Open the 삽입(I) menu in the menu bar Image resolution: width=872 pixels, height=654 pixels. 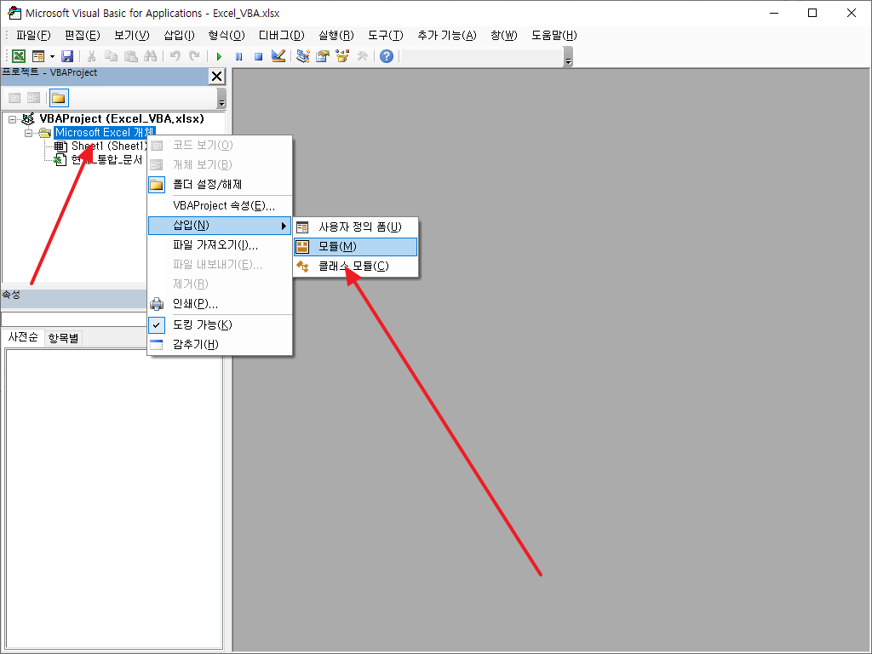[179, 36]
